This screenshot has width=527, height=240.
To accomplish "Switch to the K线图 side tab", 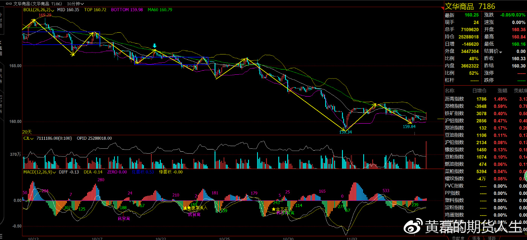I will 1,48.
